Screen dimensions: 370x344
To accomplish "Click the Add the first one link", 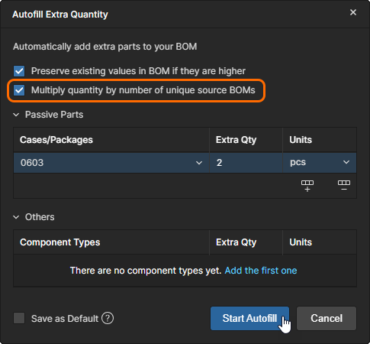I will (x=261, y=271).
